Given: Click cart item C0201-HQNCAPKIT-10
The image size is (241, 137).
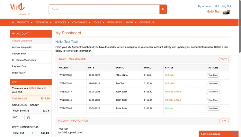Looking at the screenshot, I should 25,127.
